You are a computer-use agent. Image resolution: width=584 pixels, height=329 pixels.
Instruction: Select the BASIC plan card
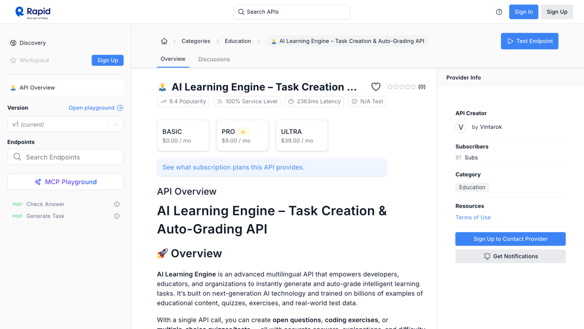(183, 135)
